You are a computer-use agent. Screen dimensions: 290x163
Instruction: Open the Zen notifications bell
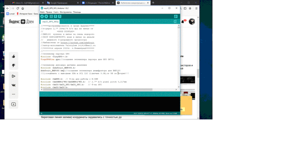tap(183, 22)
